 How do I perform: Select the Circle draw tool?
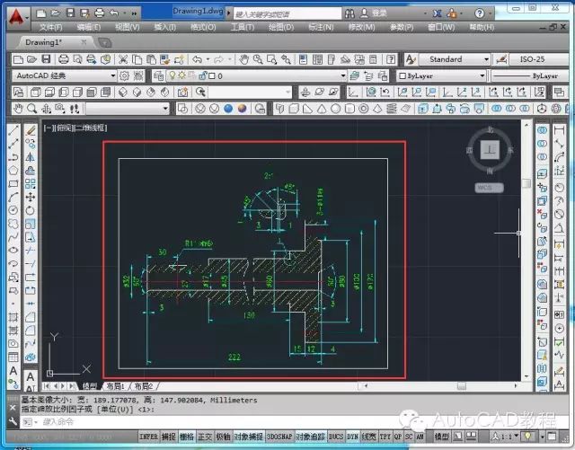(x=13, y=210)
